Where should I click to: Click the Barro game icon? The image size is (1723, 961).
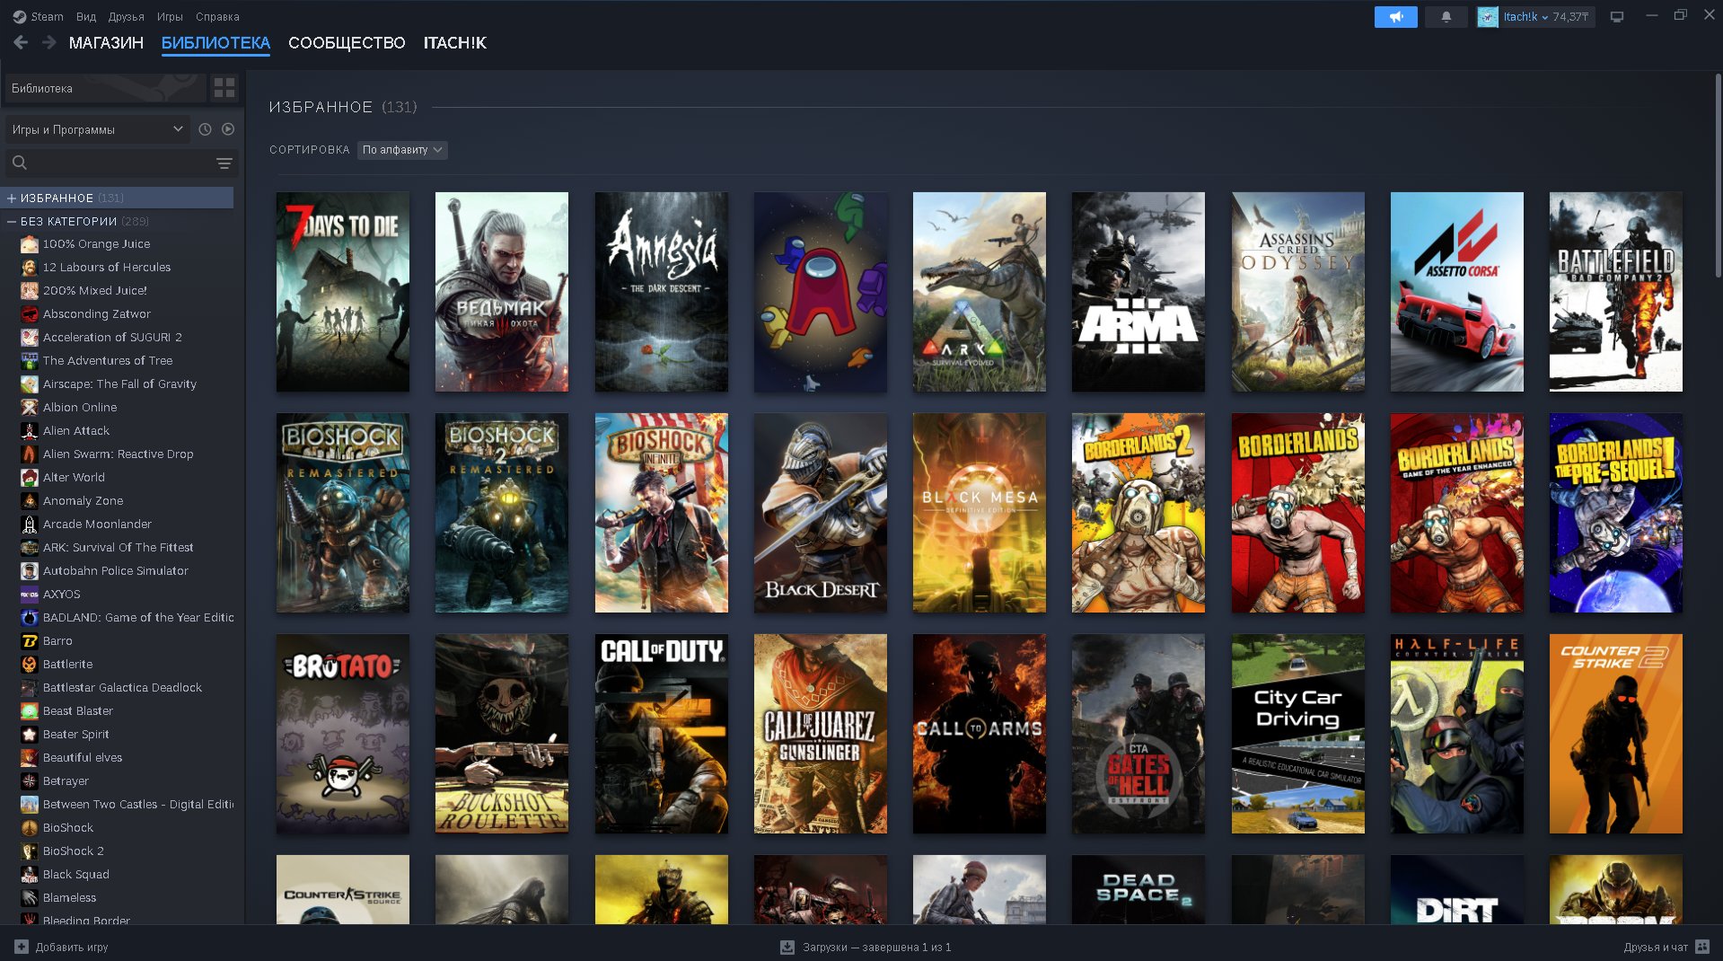30,640
